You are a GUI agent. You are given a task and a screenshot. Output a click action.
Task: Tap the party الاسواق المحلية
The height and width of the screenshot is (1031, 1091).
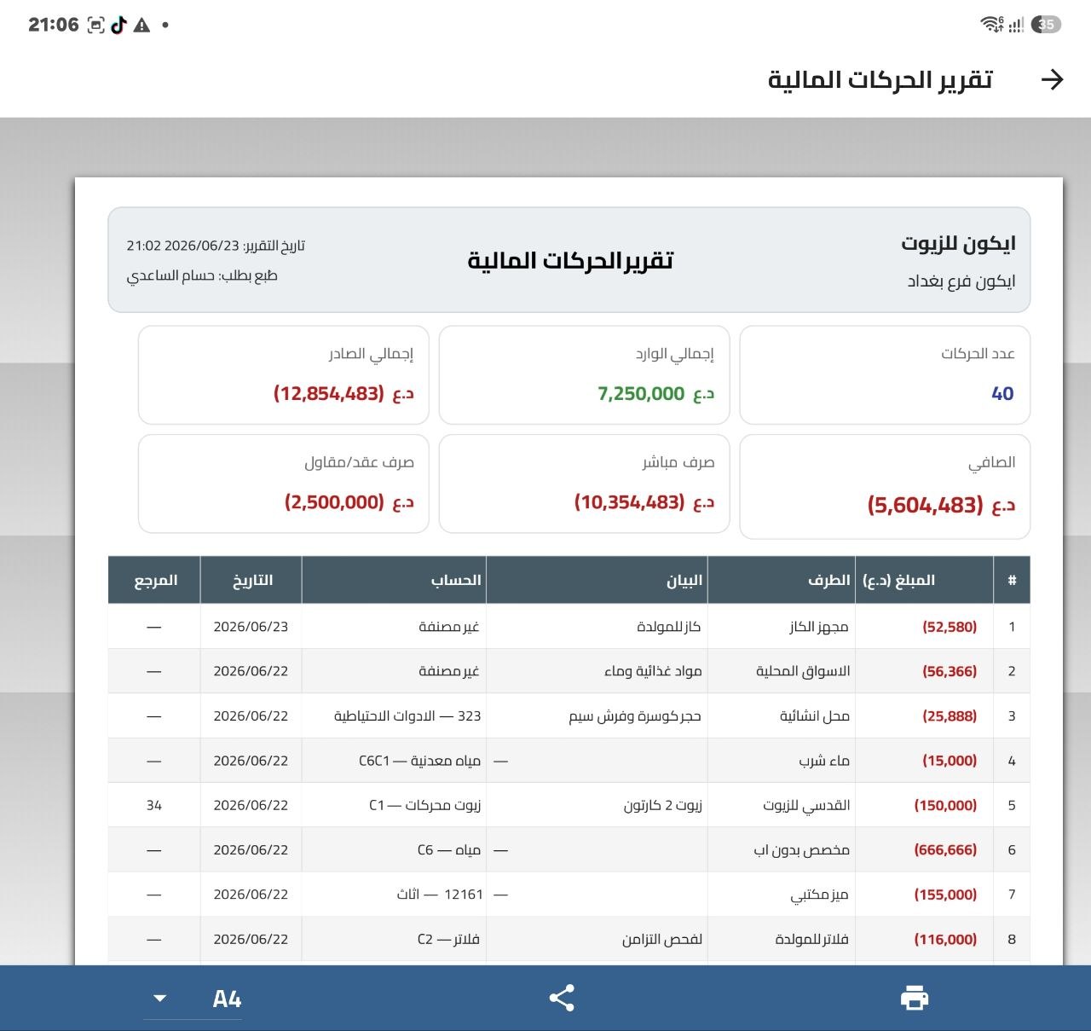tap(803, 671)
